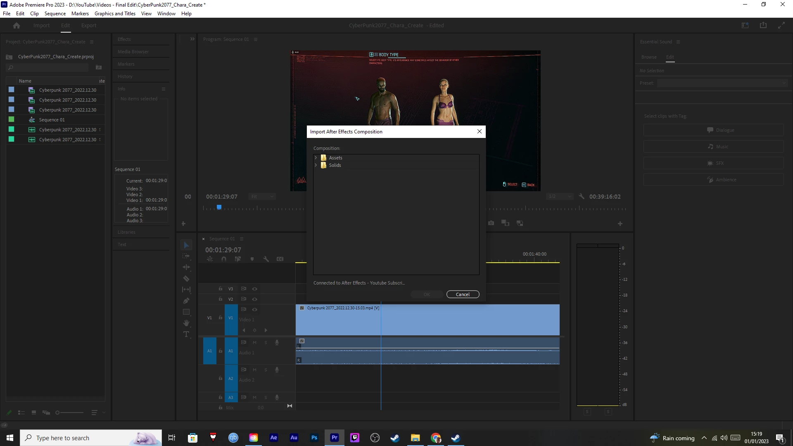Select the Type tool
Screen dimensions: 793x446
coord(186,334)
